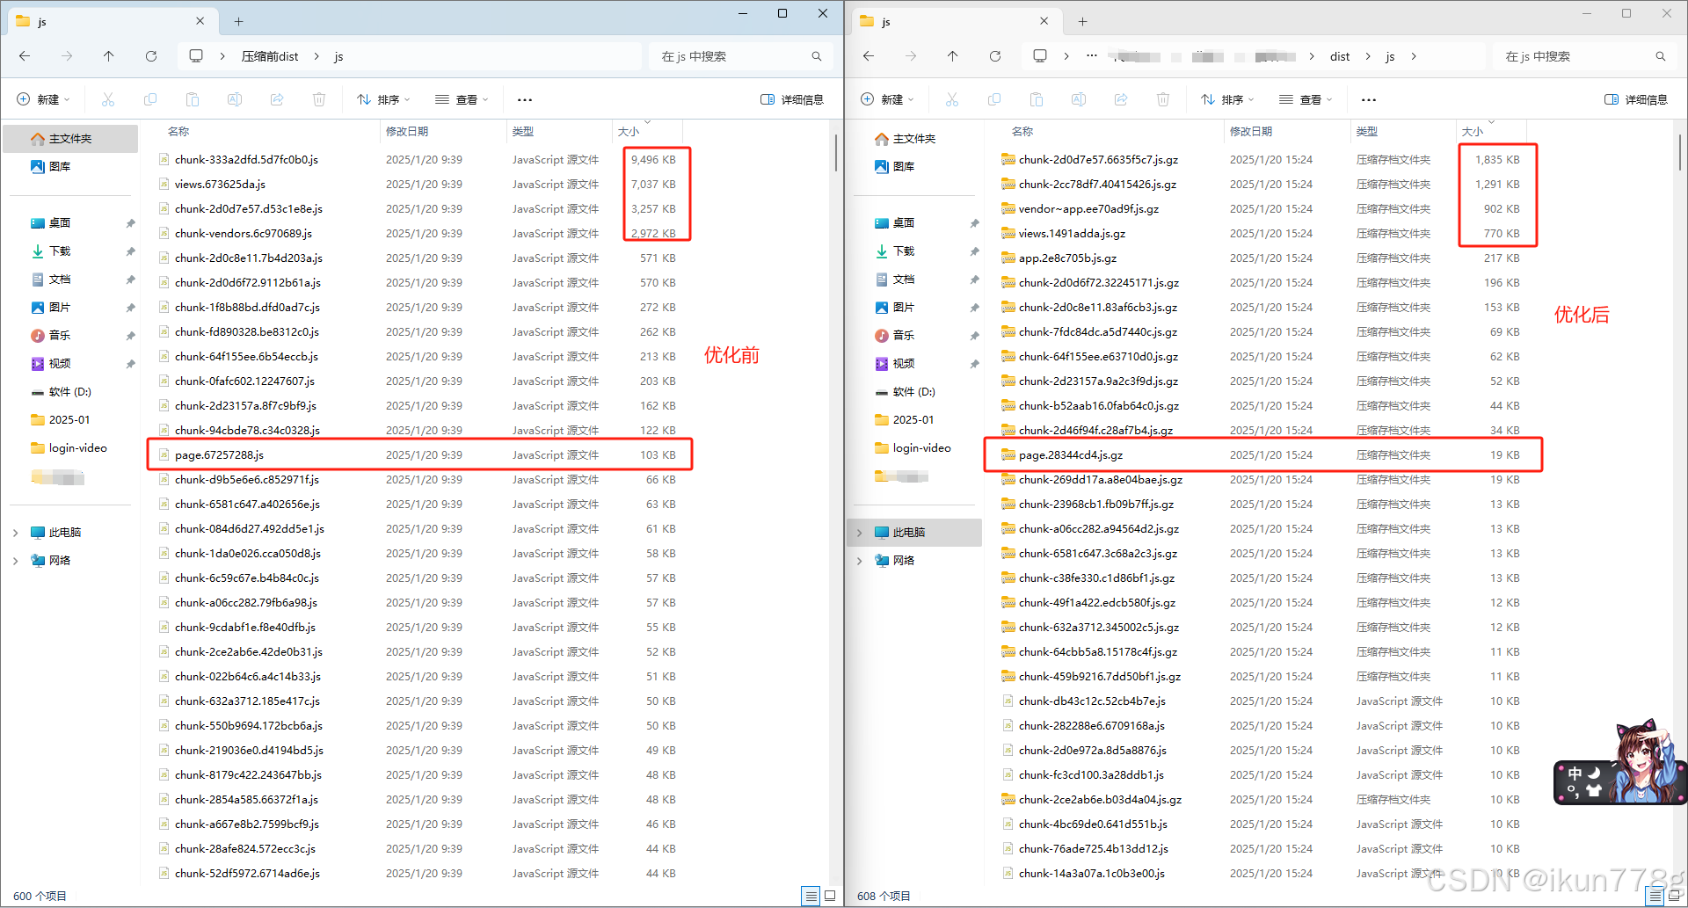Open the 排序 sort dropdown in the left toolbar
Viewport: 1688px width, 908px height.
point(382,98)
